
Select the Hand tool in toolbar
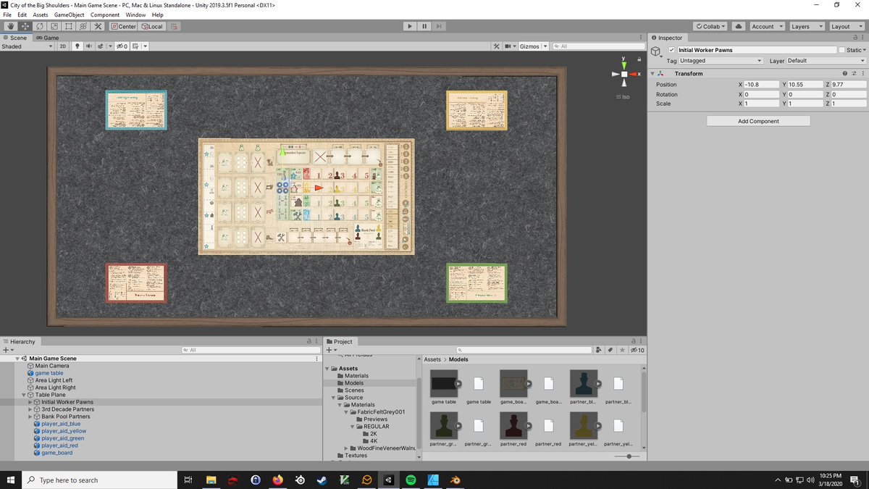pos(9,26)
